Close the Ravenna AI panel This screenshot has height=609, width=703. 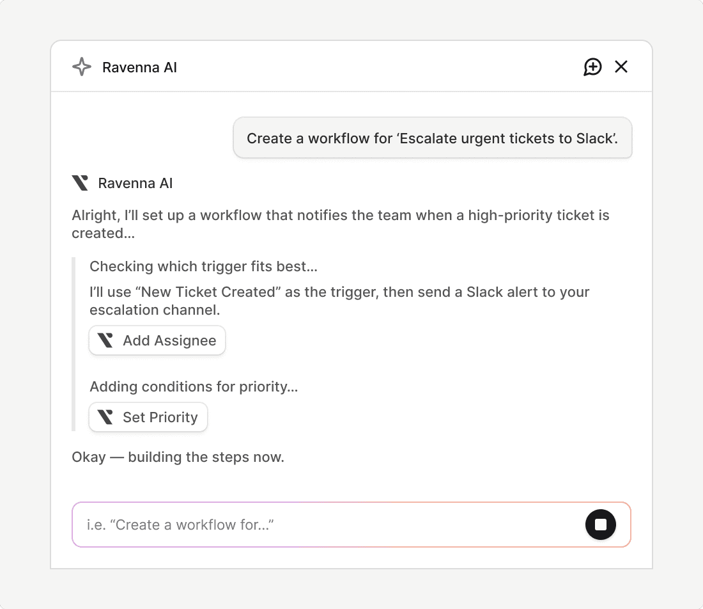pyautogui.click(x=621, y=67)
